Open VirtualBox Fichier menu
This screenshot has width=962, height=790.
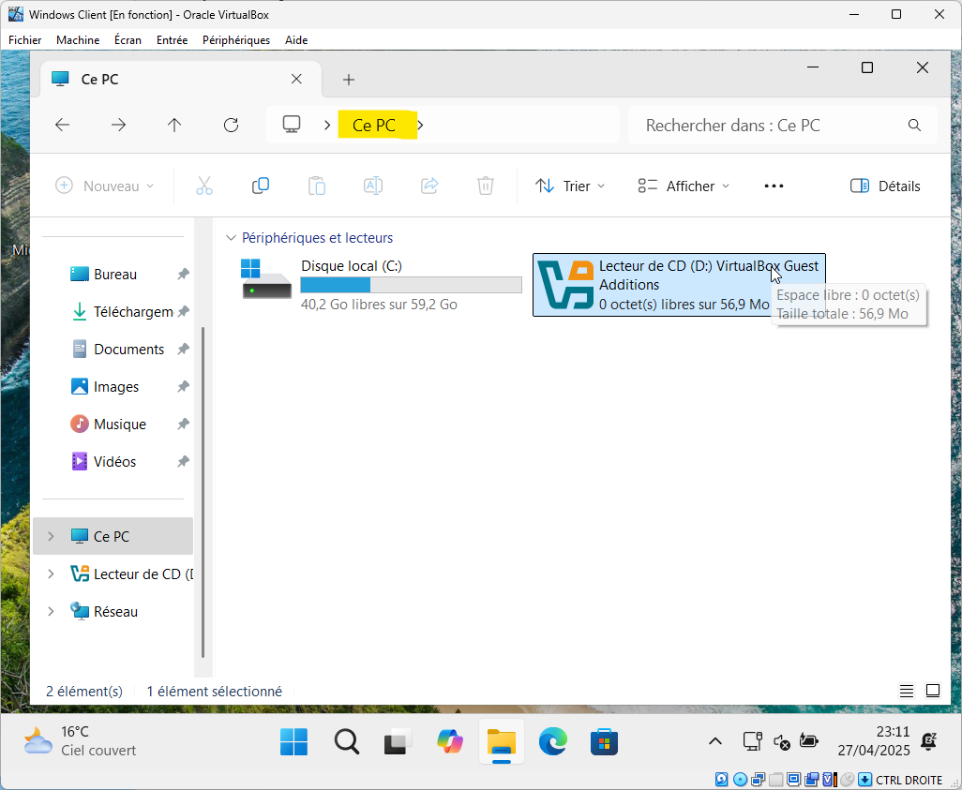click(25, 40)
